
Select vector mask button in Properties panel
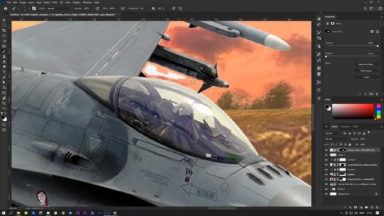point(377,31)
